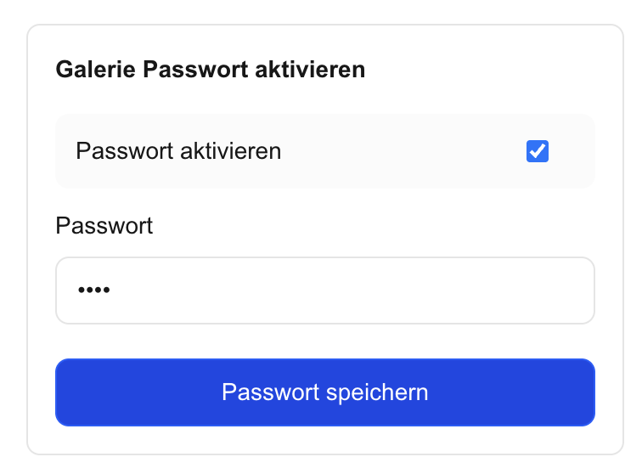642x474 pixels.
Task: Uncheck the Passwort aktivieren checkbox
Action: pos(538,151)
